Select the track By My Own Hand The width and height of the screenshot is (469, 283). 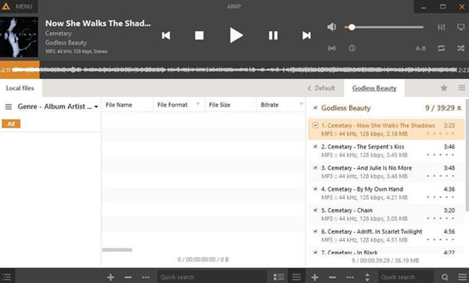click(386, 193)
